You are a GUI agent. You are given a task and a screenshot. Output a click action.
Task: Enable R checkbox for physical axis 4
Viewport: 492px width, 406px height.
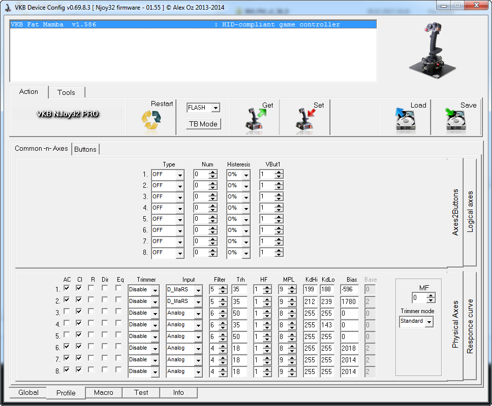point(91,323)
